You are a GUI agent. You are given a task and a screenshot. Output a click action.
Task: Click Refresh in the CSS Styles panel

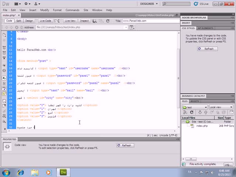point(207,49)
